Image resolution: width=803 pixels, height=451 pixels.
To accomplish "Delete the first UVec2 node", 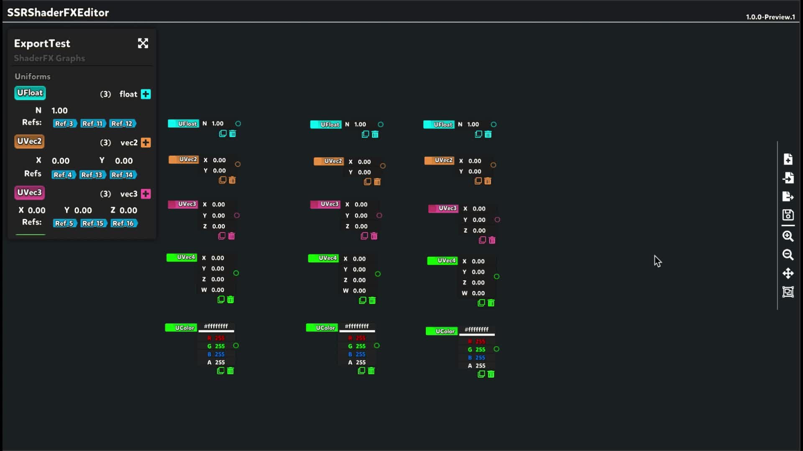I will point(233,180).
